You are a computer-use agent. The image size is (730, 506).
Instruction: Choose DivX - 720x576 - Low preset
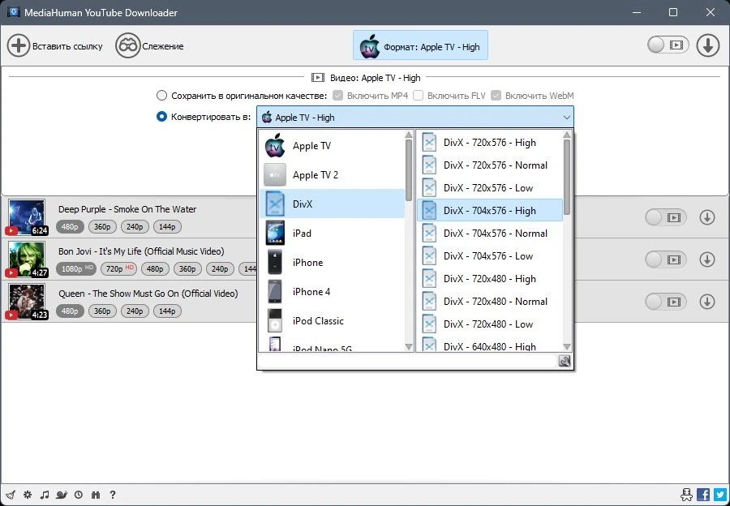point(490,188)
